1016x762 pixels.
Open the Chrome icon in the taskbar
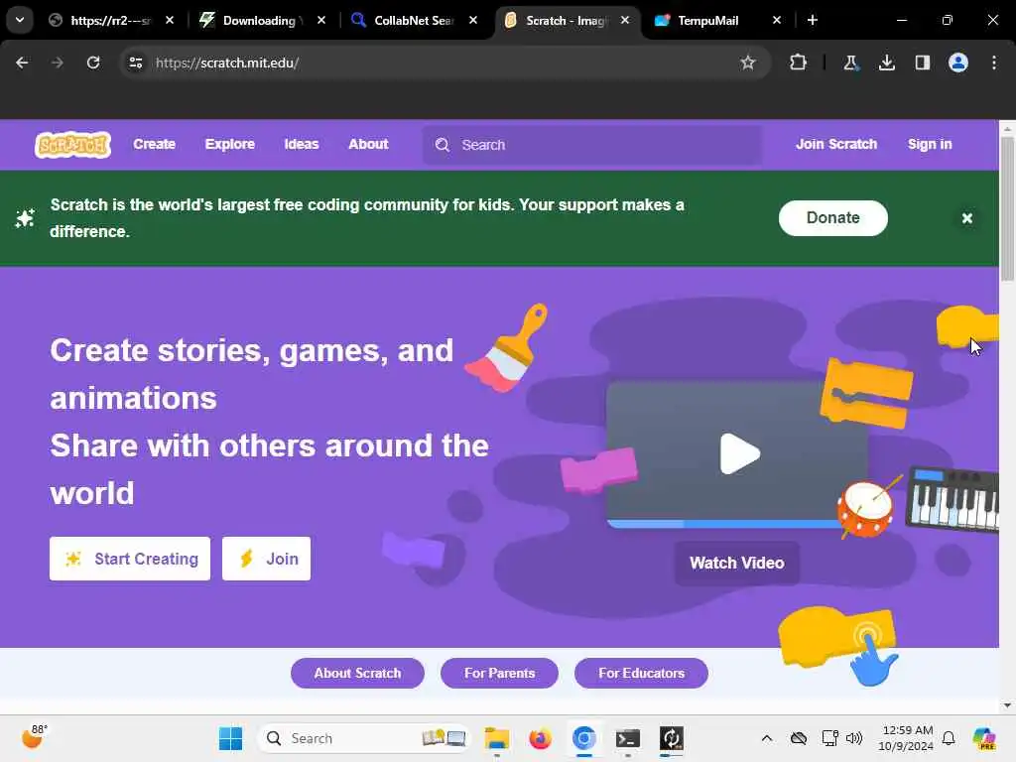pyautogui.click(x=583, y=738)
